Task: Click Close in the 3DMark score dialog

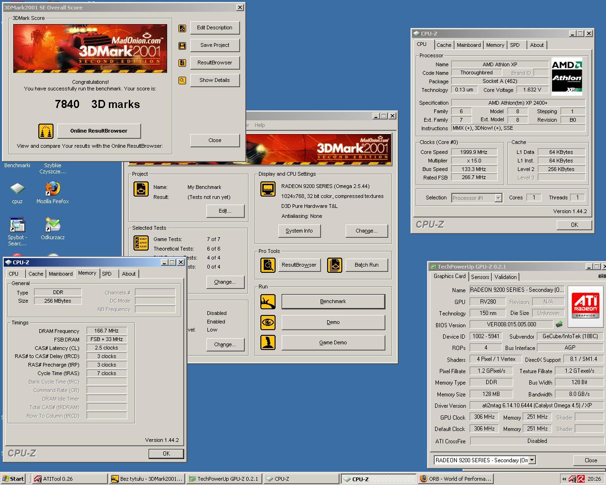Action: pyautogui.click(x=214, y=140)
